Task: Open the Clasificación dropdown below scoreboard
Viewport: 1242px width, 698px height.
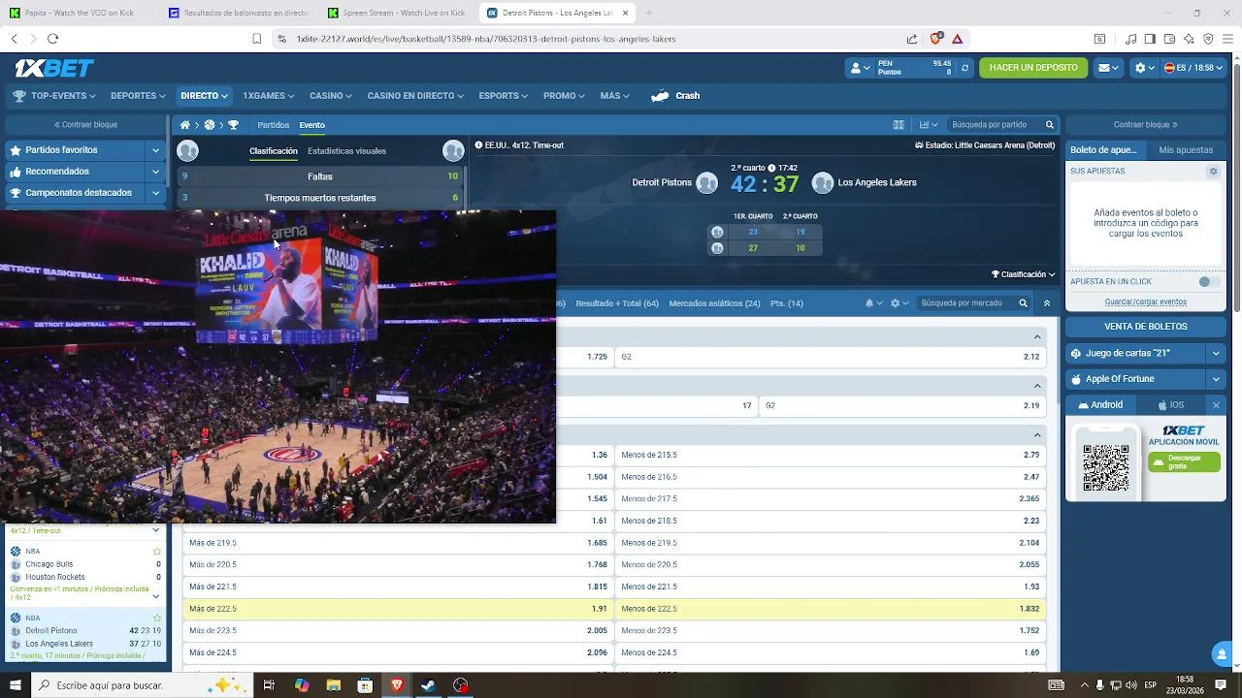Action: pyautogui.click(x=1023, y=274)
